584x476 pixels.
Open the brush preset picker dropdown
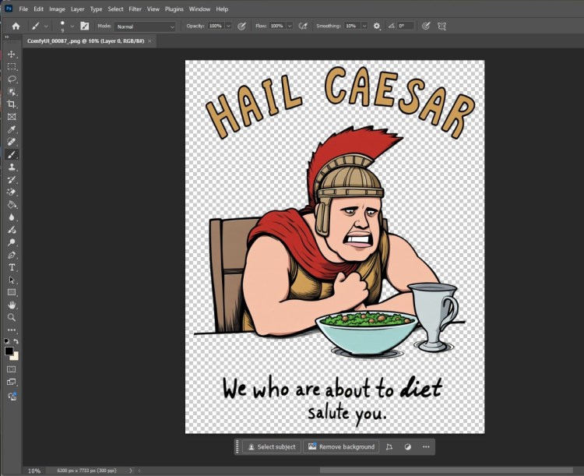coord(72,26)
